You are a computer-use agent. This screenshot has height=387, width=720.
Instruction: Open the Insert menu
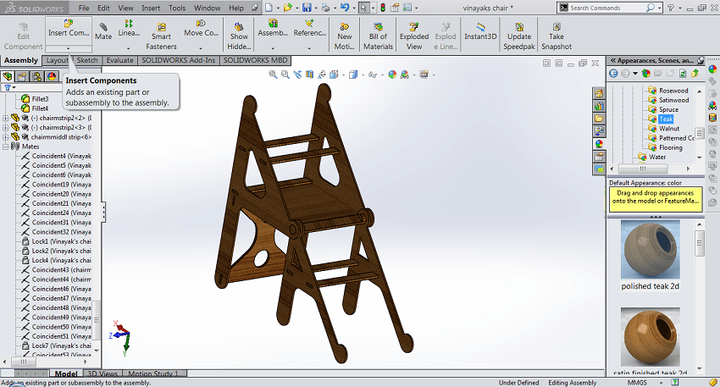pyautogui.click(x=151, y=8)
